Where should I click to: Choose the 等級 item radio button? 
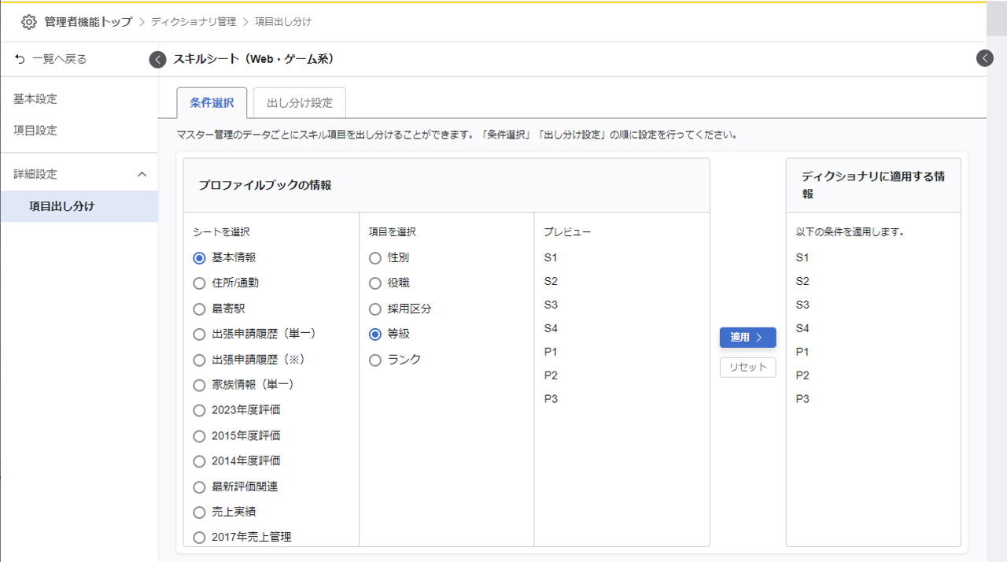[x=375, y=334]
